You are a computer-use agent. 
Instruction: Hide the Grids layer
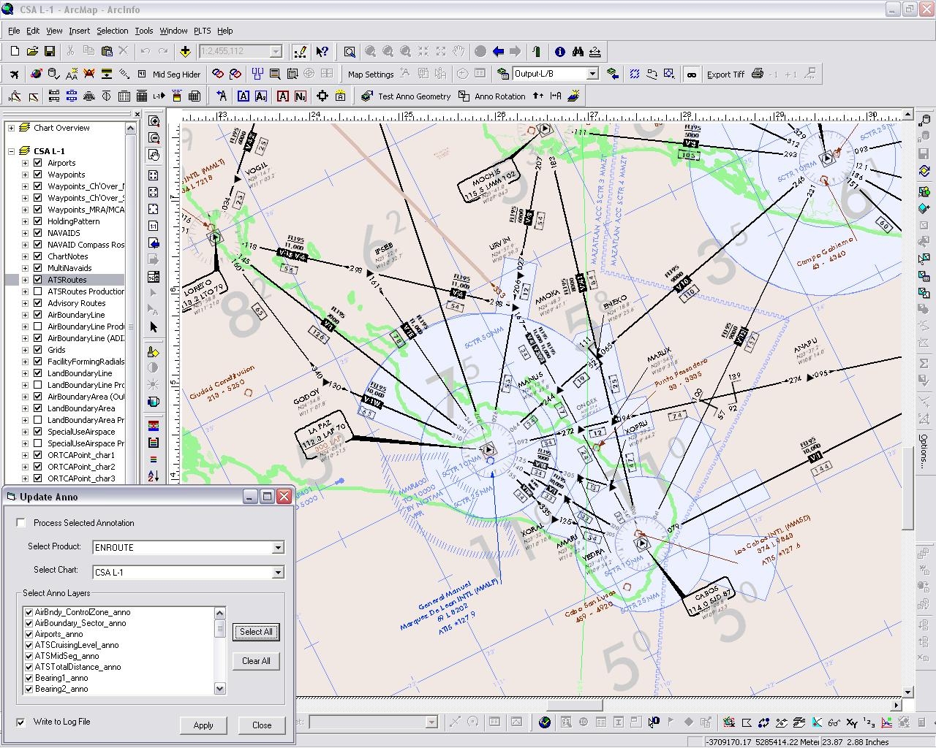click(x=38, y=350)
